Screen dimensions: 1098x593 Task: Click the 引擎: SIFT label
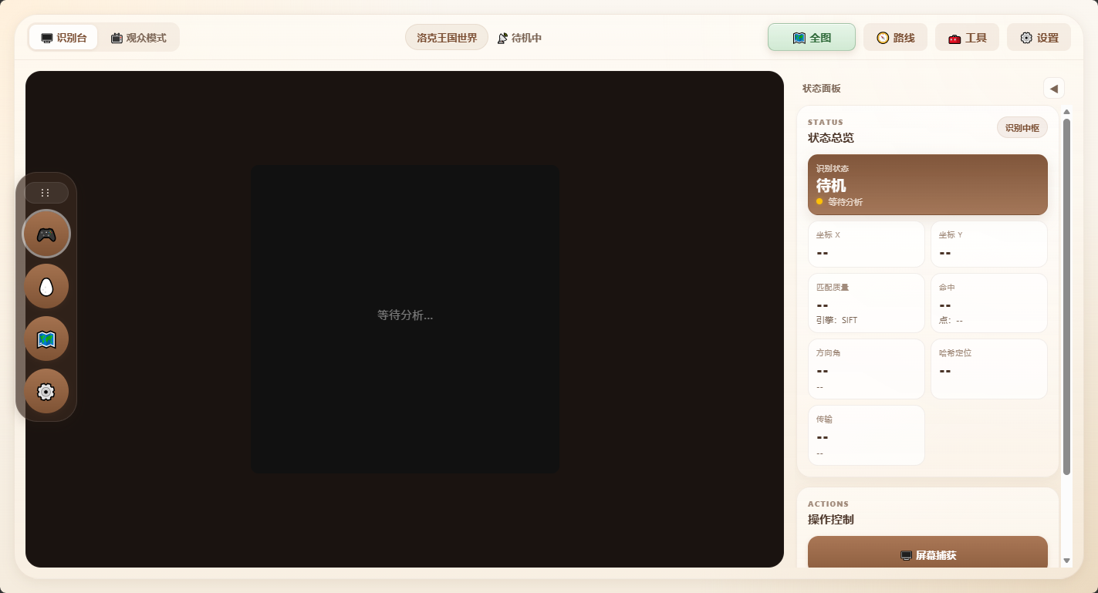coord(836,320)
